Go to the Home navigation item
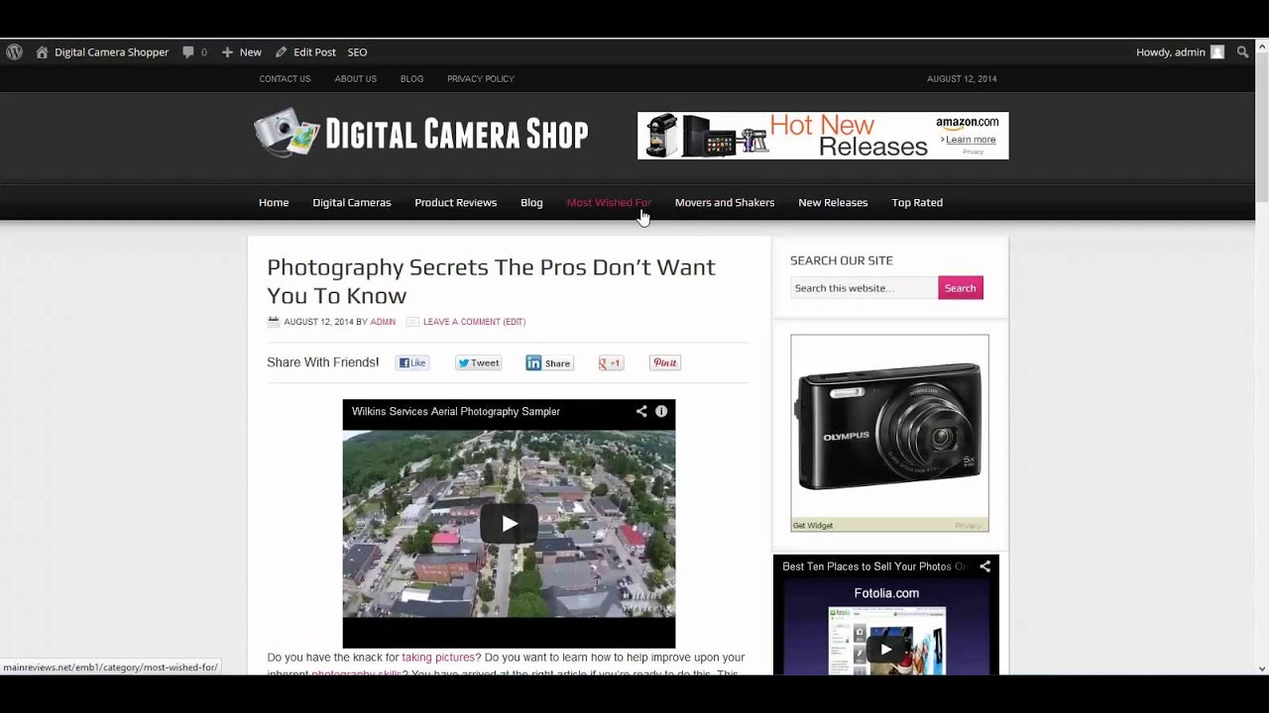Screen dimensions: 1269x713 point(274,203)
